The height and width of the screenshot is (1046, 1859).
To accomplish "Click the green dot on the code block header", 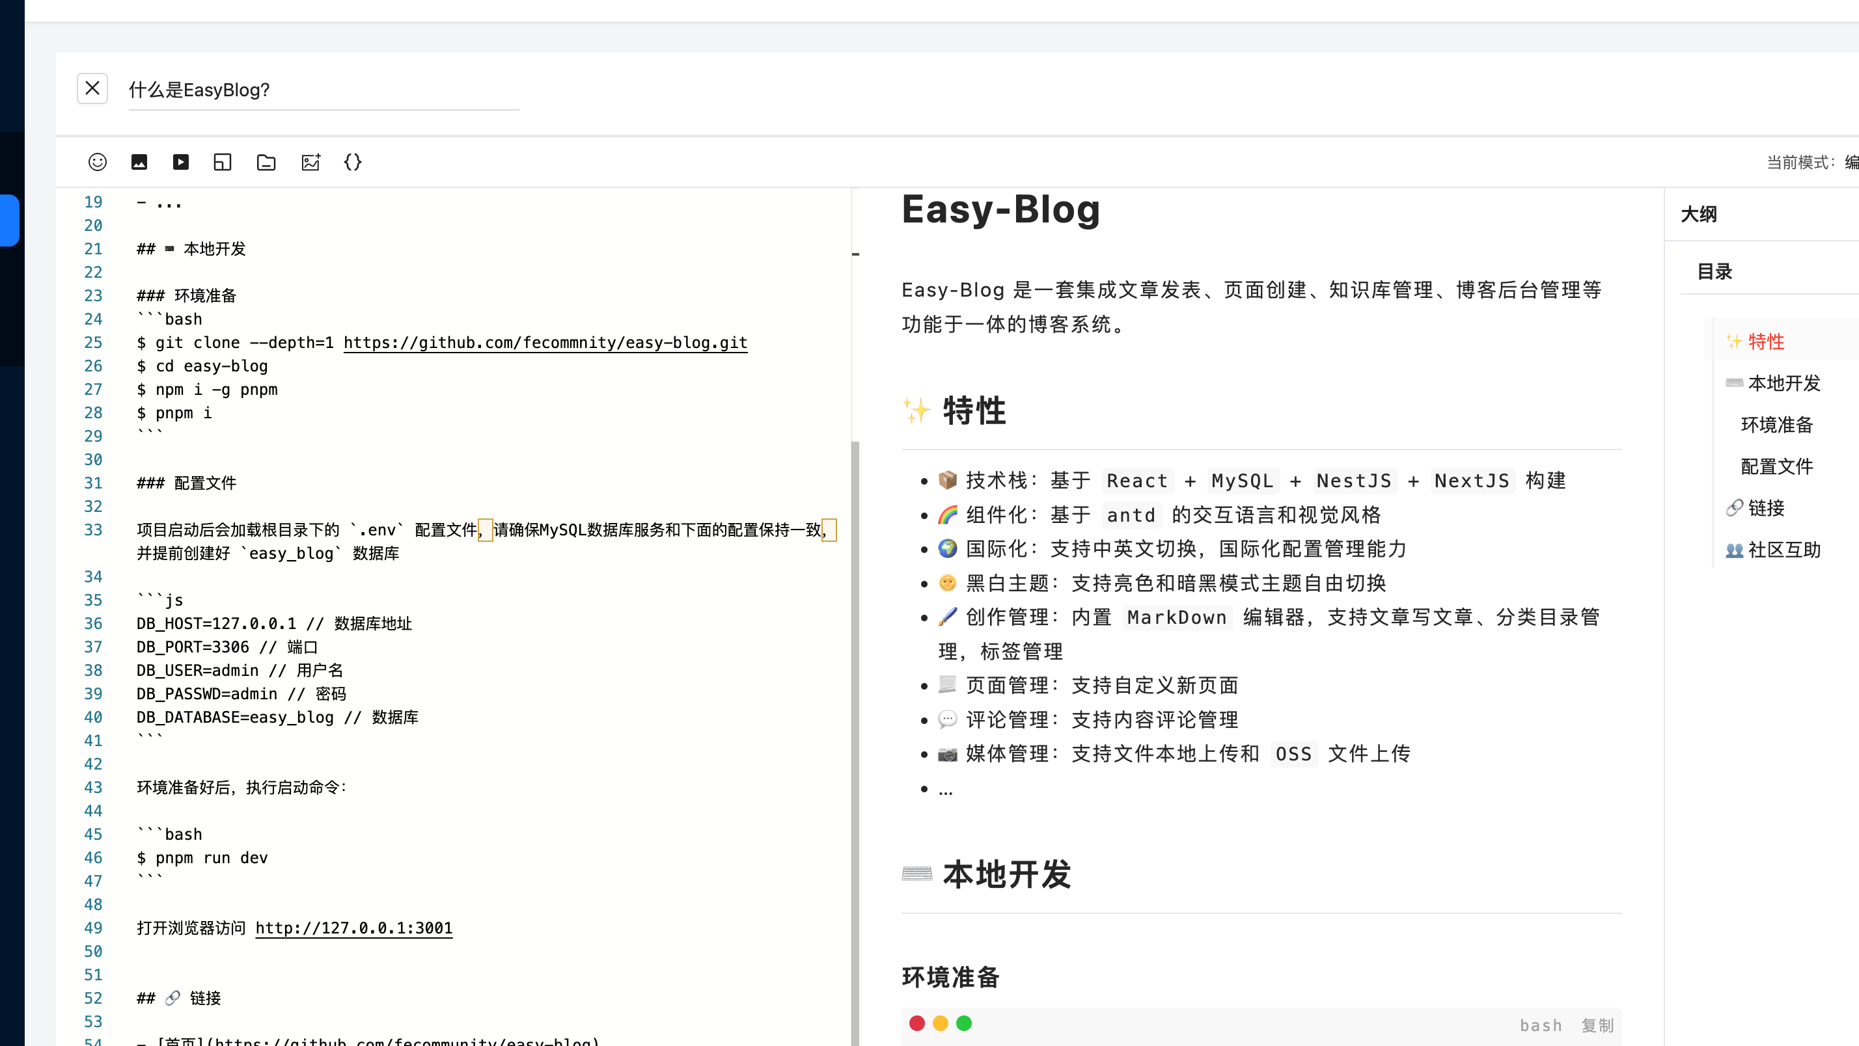I will tap(964, 1023).
